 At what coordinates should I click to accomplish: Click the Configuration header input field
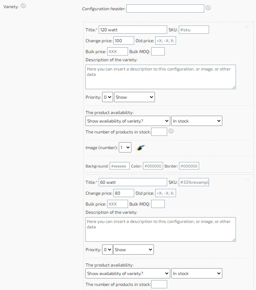pyautogui.click(x=165, y=9)
